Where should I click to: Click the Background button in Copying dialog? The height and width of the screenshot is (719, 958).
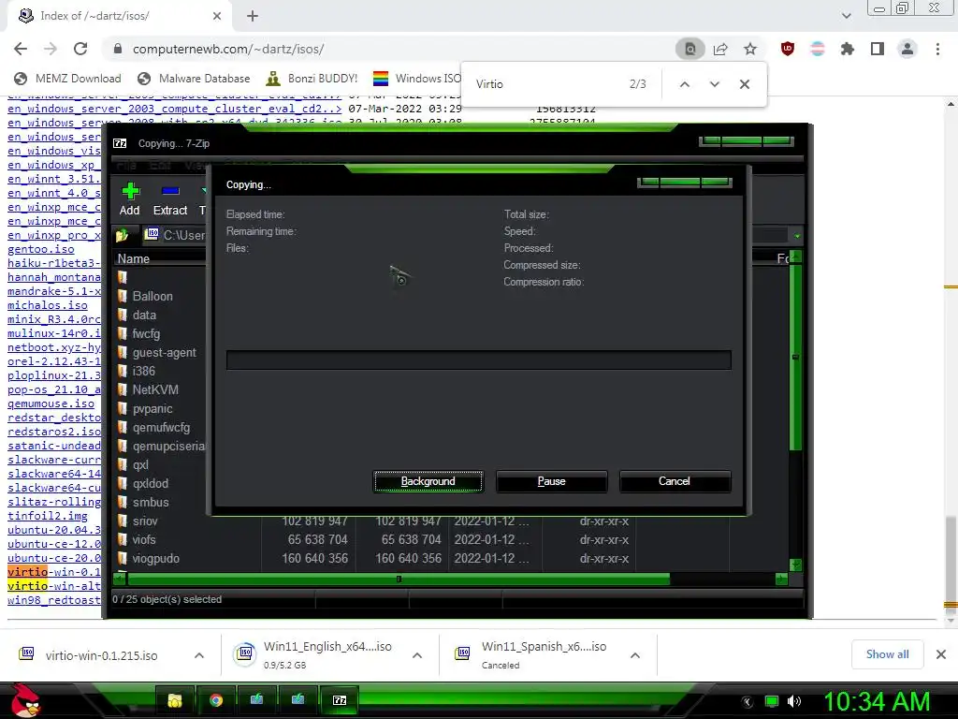[x=428, y=481]
